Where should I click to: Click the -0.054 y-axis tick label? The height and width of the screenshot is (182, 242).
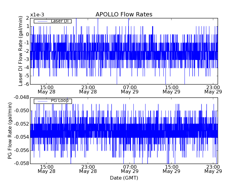pos(21,137)
